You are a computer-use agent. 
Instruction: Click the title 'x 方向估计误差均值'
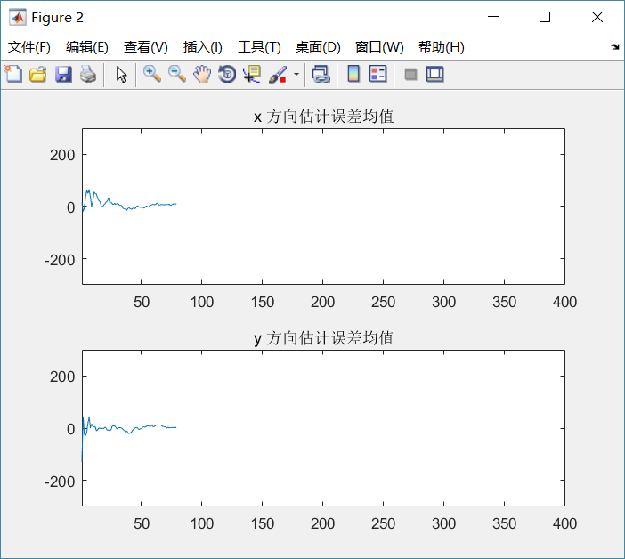(x=324, y=117)
